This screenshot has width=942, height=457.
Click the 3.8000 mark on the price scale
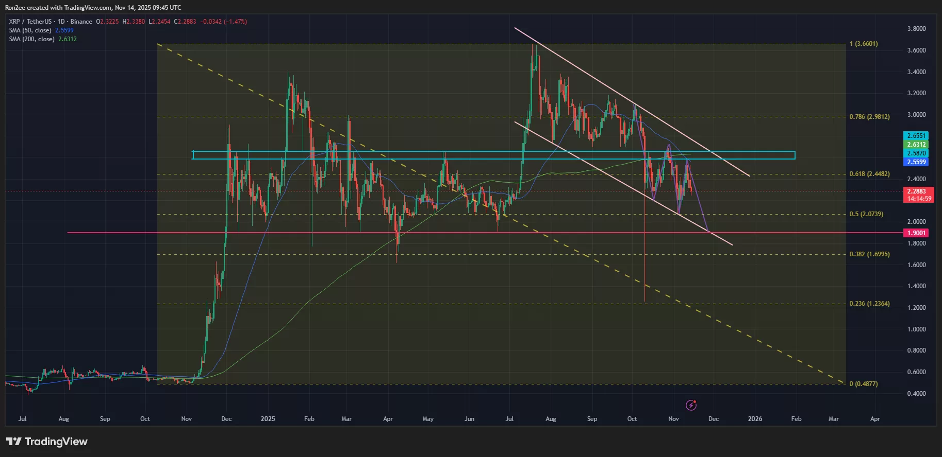(916, 29)
